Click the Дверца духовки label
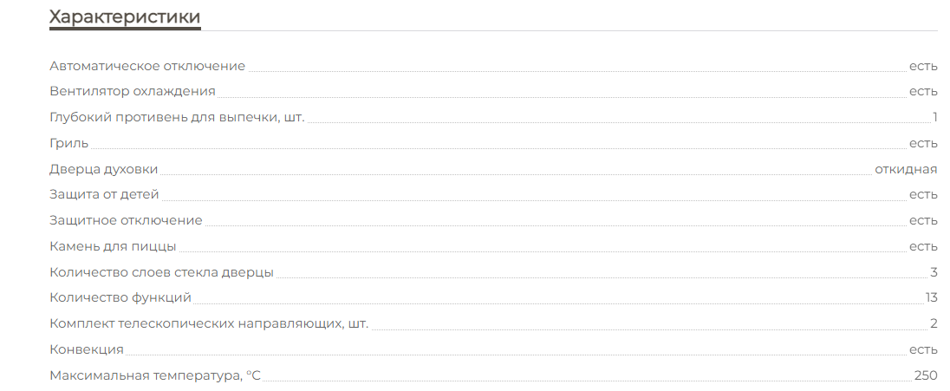Screen dimensions: 950x391 coord(104,169)
